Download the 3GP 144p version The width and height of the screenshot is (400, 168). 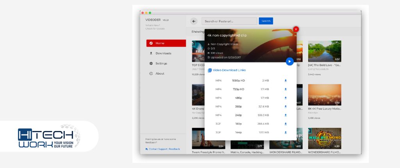tap(286, 133)
